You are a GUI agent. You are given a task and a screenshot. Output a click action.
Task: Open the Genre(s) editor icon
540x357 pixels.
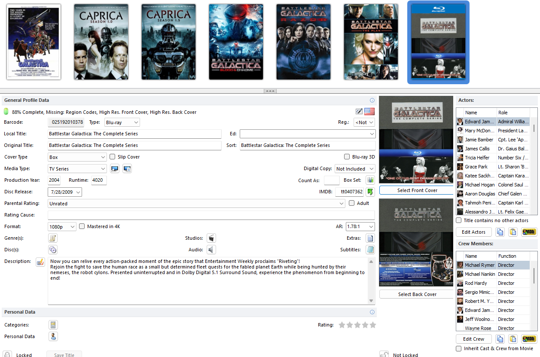coord(53,238)
